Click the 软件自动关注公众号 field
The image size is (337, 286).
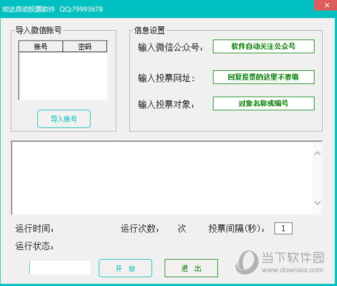264,46
